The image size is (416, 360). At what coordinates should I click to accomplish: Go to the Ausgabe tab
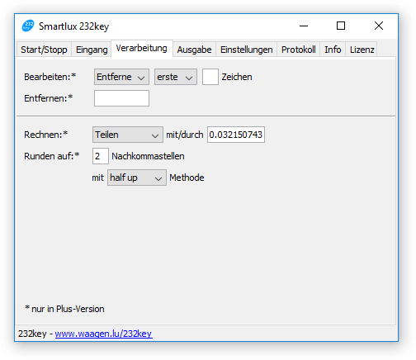click(194, 50)
